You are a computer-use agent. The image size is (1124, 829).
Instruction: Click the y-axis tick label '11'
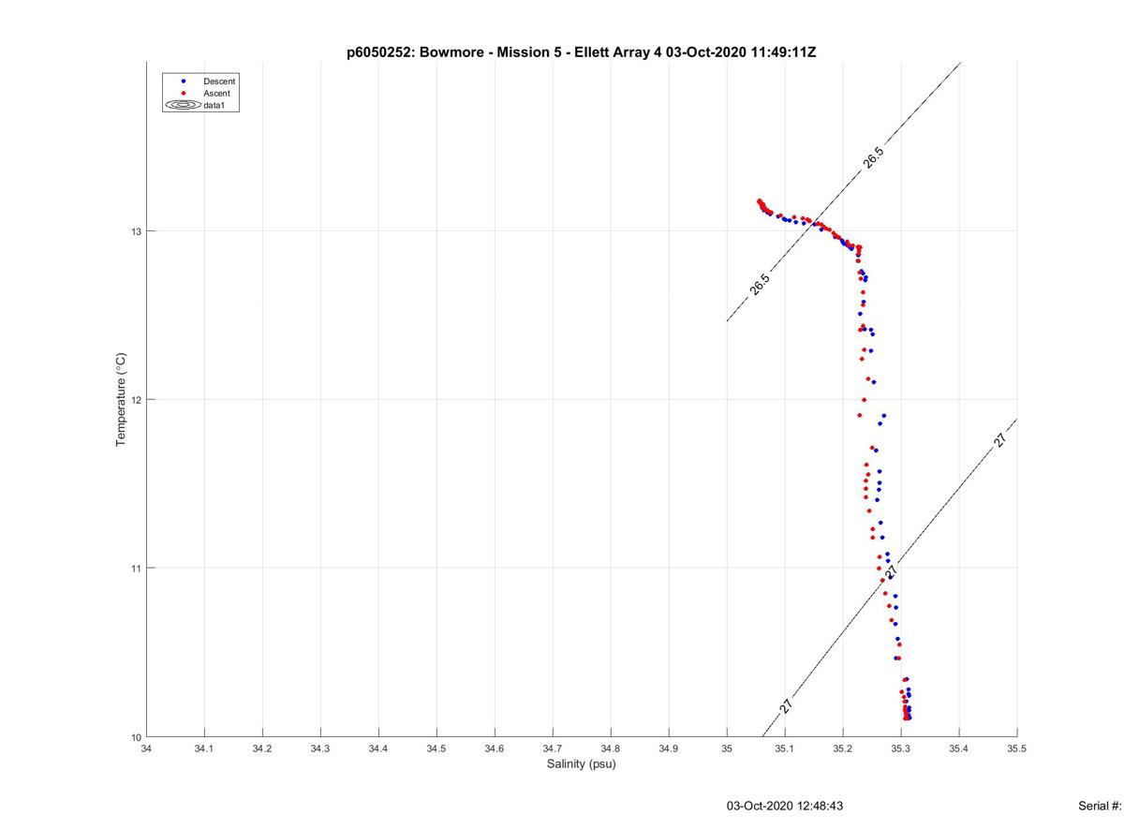136,569
